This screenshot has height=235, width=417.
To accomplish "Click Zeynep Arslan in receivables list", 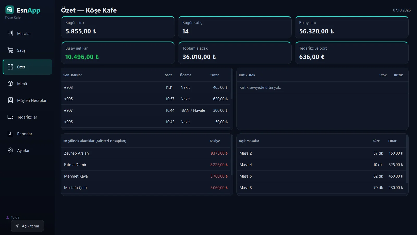I will pyautogui.click(x=146, y=153).
